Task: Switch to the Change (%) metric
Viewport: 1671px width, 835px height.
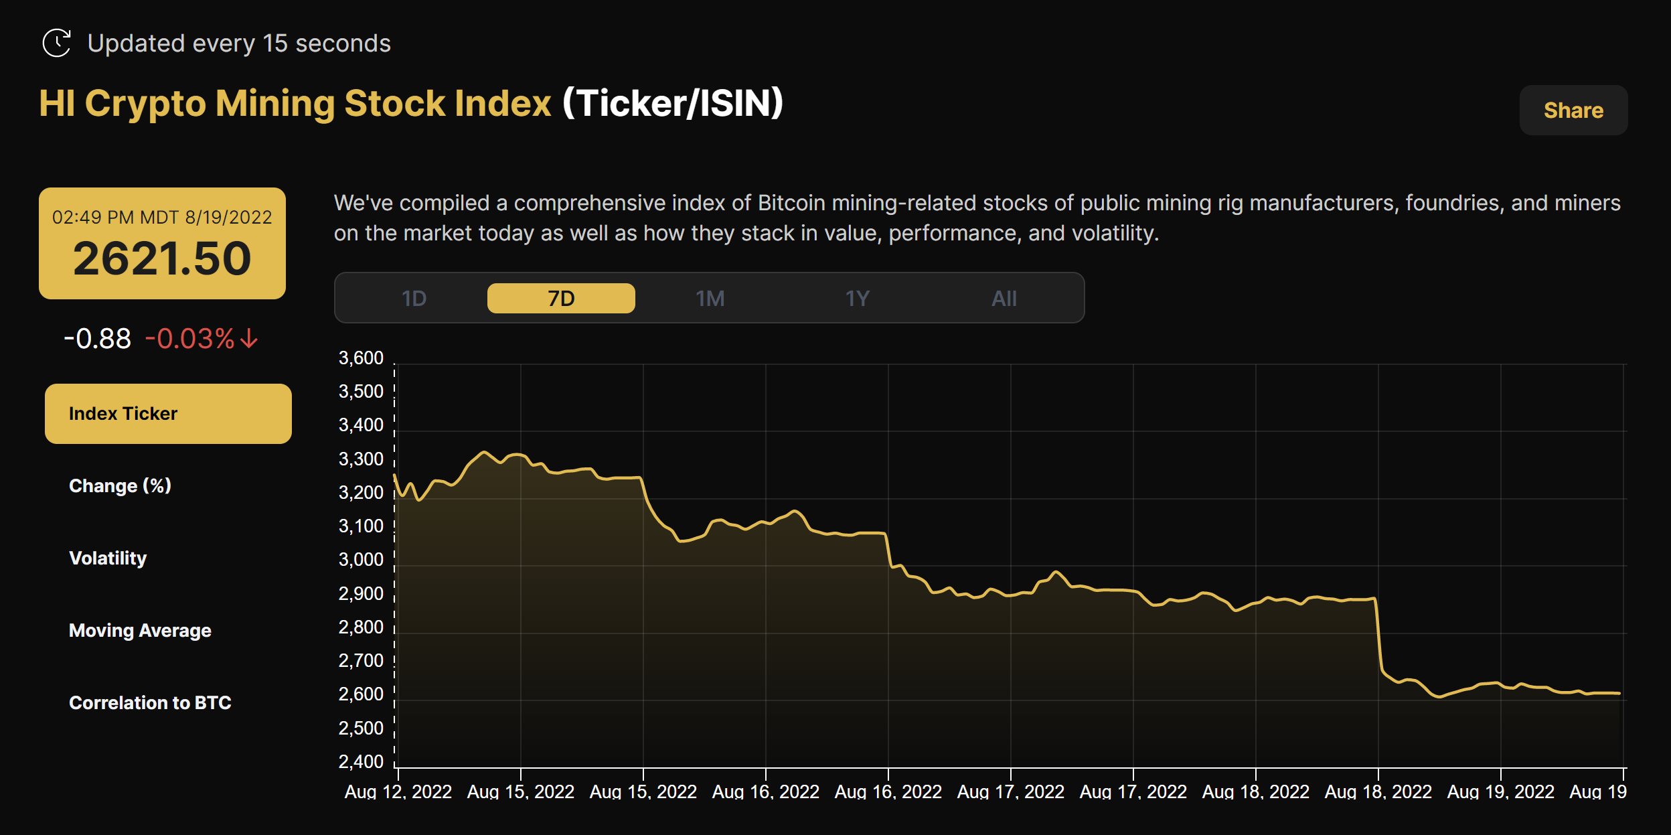Action: tap(119, 485)
